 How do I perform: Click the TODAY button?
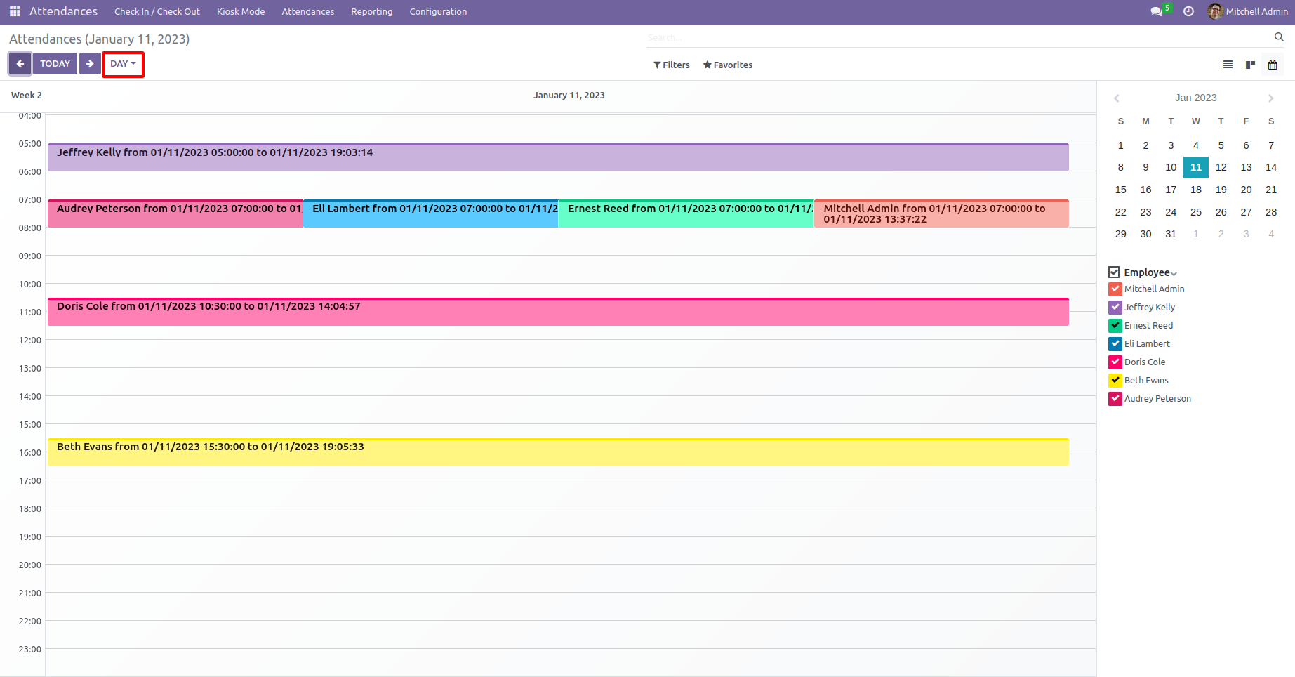tap(55, 64)
